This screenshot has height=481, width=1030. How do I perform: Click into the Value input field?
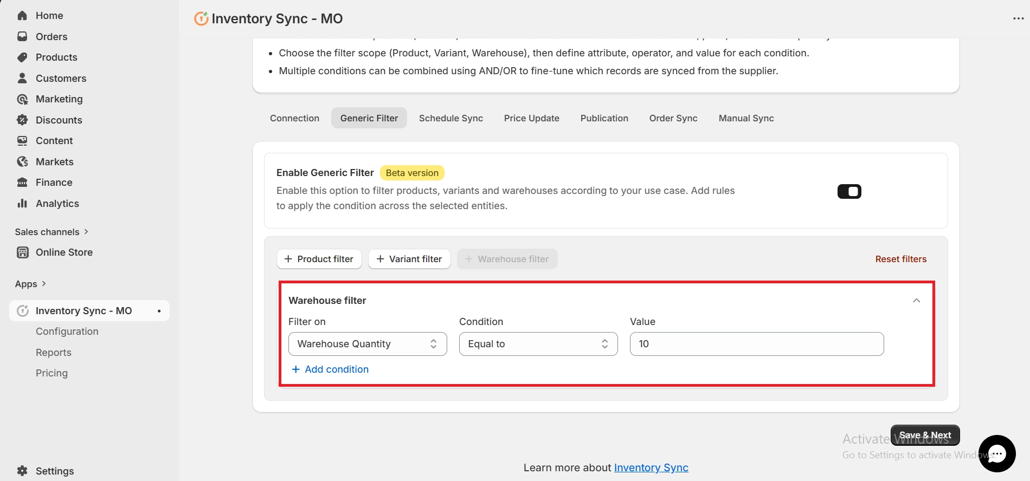[x=757, y=344]
